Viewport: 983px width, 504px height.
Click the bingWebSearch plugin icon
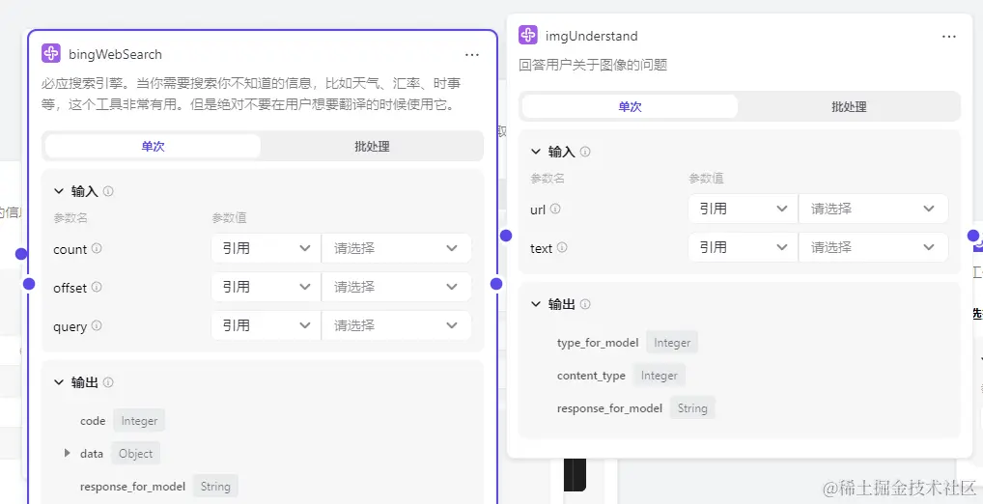pos(51,53)
